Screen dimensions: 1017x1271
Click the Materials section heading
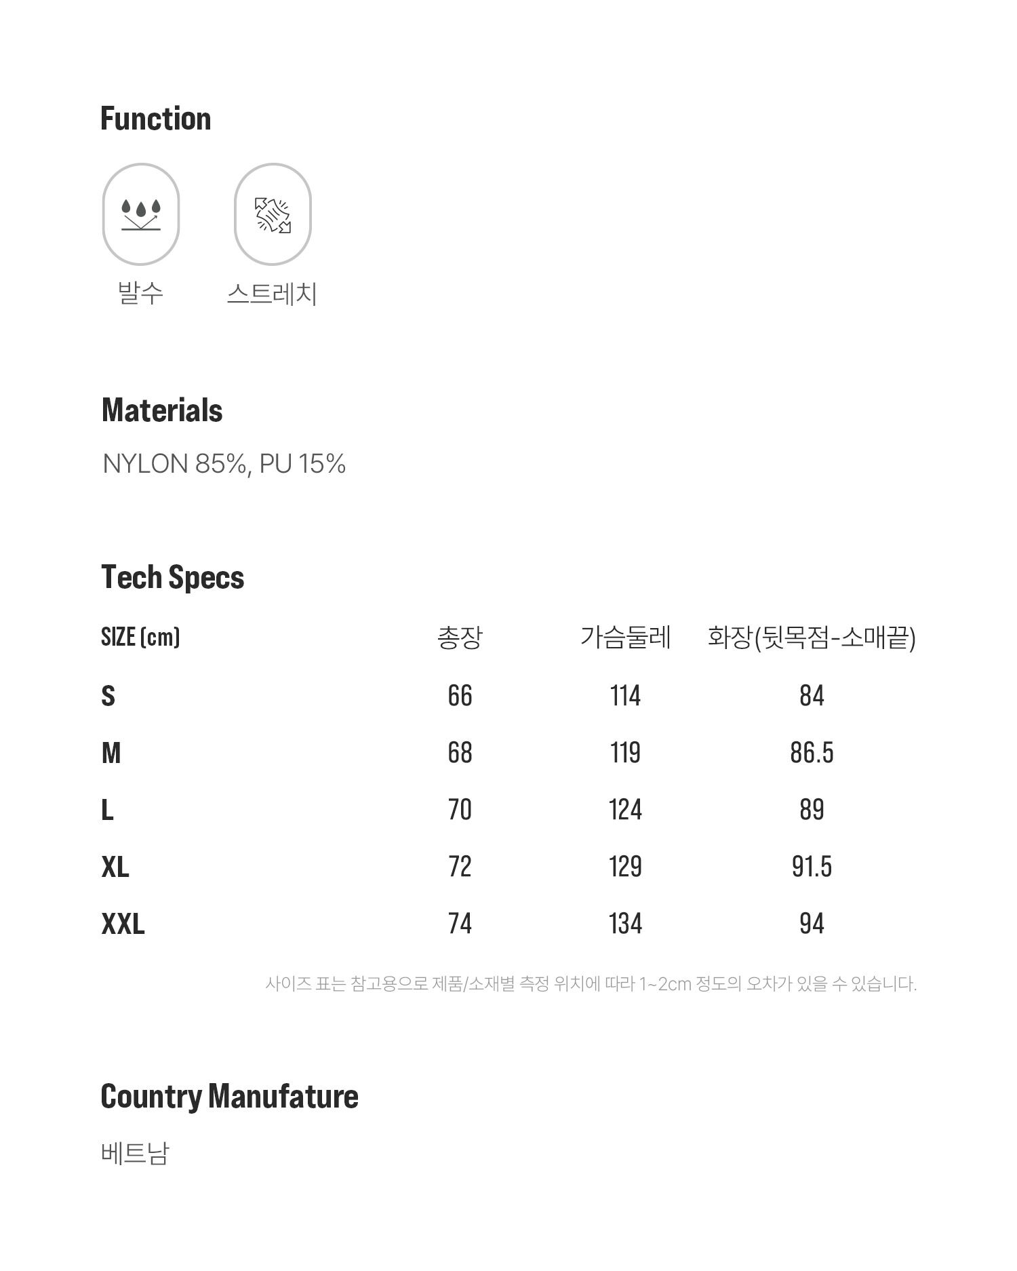(162, 410)
